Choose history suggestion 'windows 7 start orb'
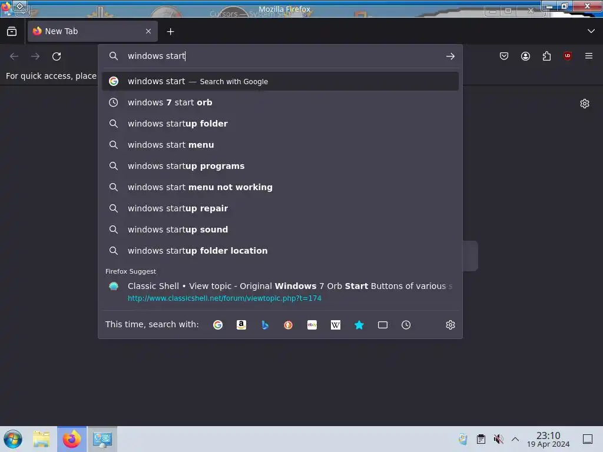Viewport: 603px width, 452px height. point(280,102)
